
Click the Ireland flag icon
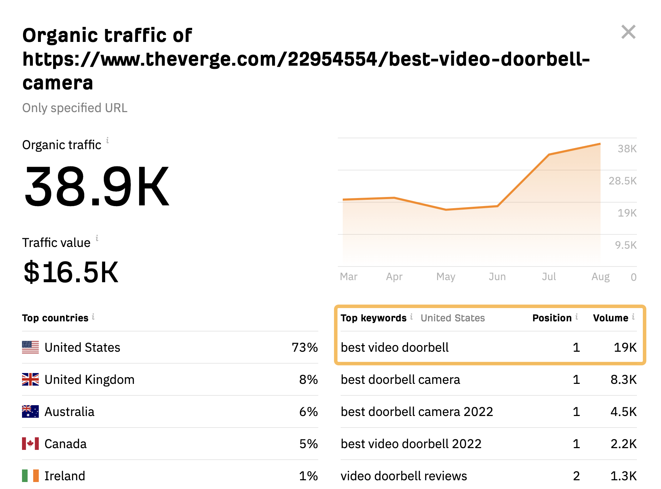coord(30,475)
